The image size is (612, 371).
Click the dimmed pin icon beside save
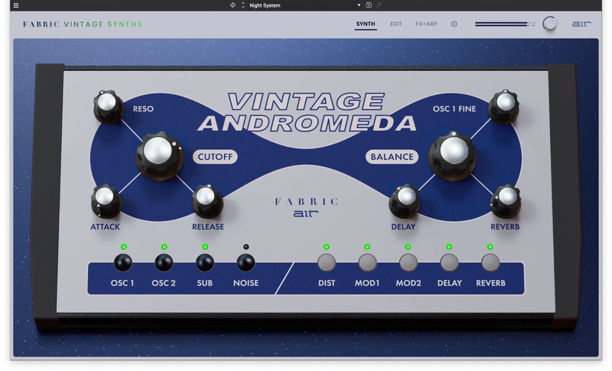pyautogui.click(x=378, y=5)
